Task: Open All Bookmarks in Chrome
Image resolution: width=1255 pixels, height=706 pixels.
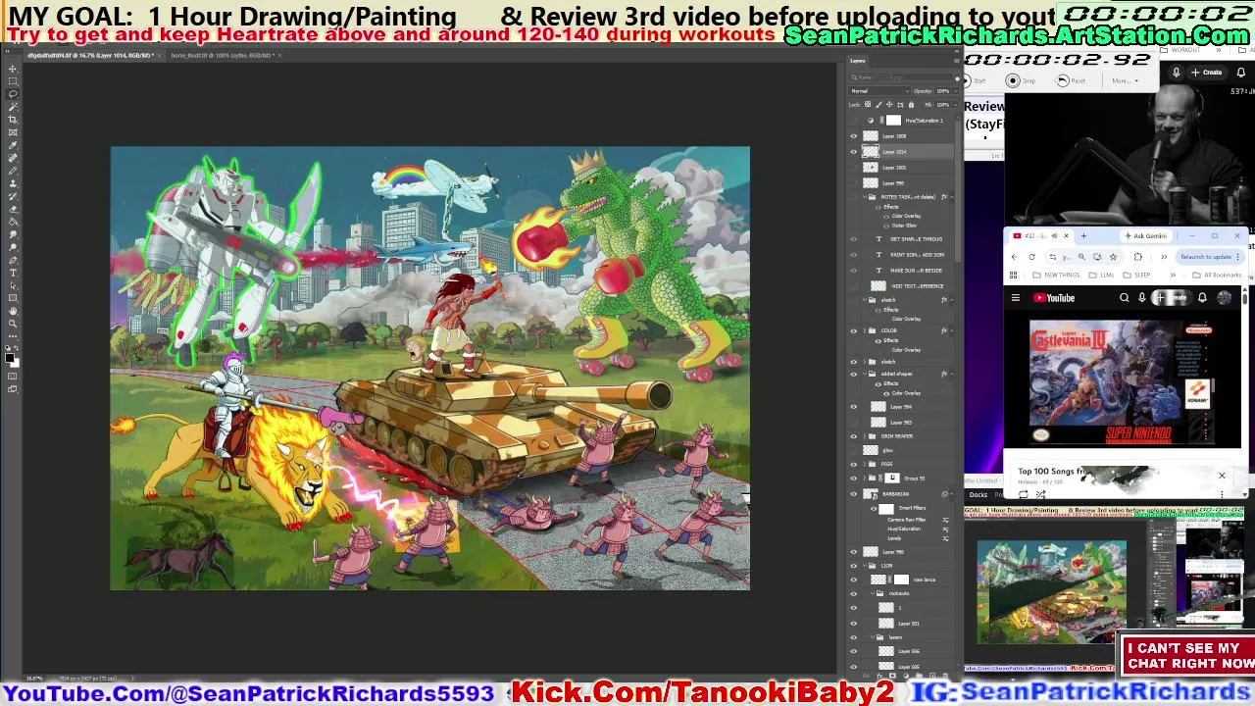Action: (x=1217, y=275)
